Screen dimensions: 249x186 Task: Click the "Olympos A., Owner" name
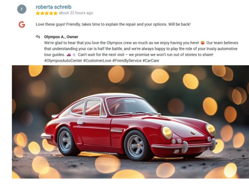coord(61,37)
